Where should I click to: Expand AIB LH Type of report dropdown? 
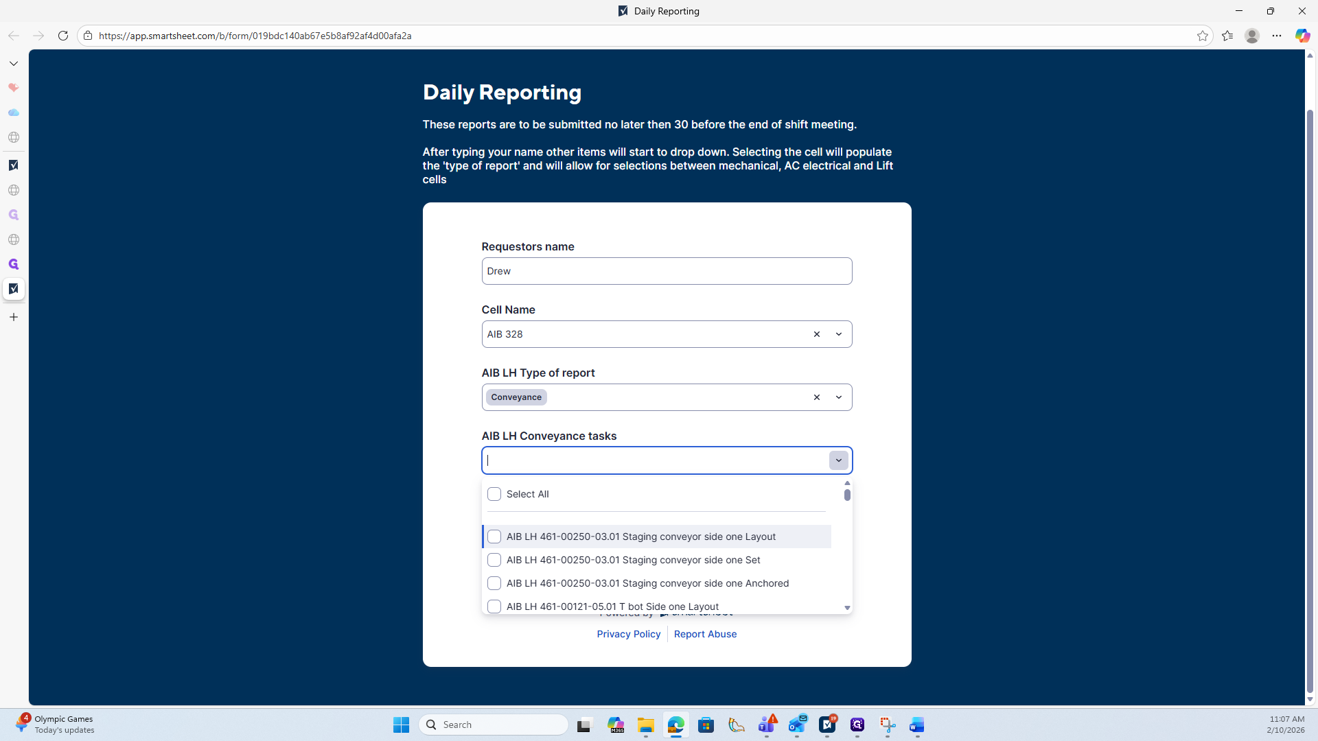tap(839, 397)
